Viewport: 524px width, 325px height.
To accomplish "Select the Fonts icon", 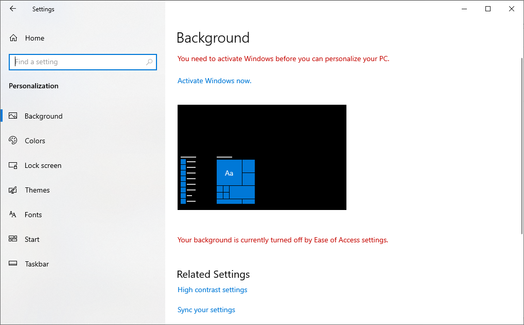I will 13,214.
